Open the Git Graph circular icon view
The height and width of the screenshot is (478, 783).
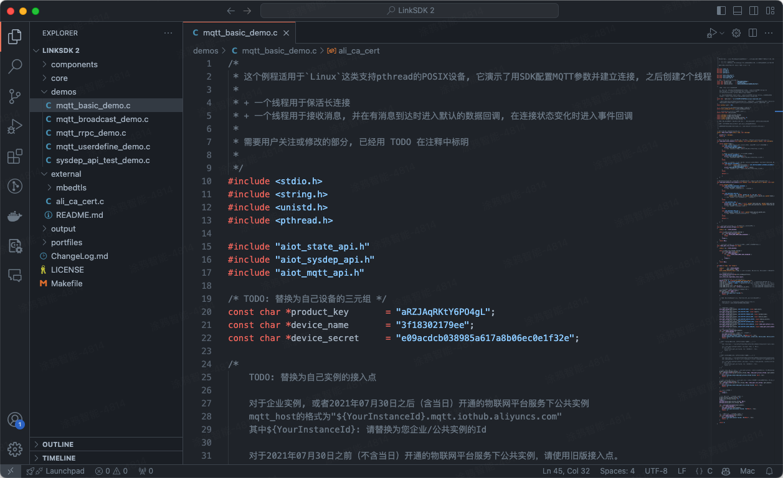coord(15,186)
